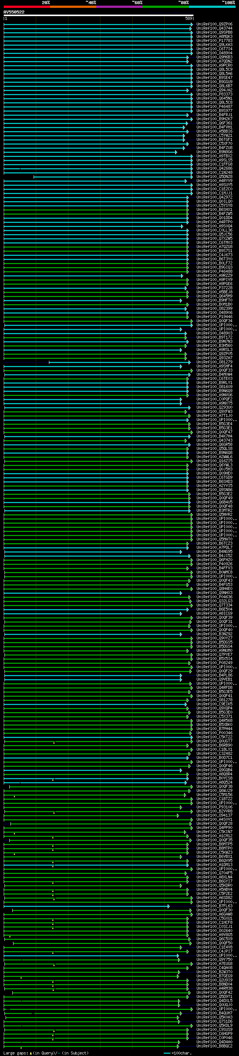
Task: Select the UniRef100_O94137 label
Action: click(214, 816)
